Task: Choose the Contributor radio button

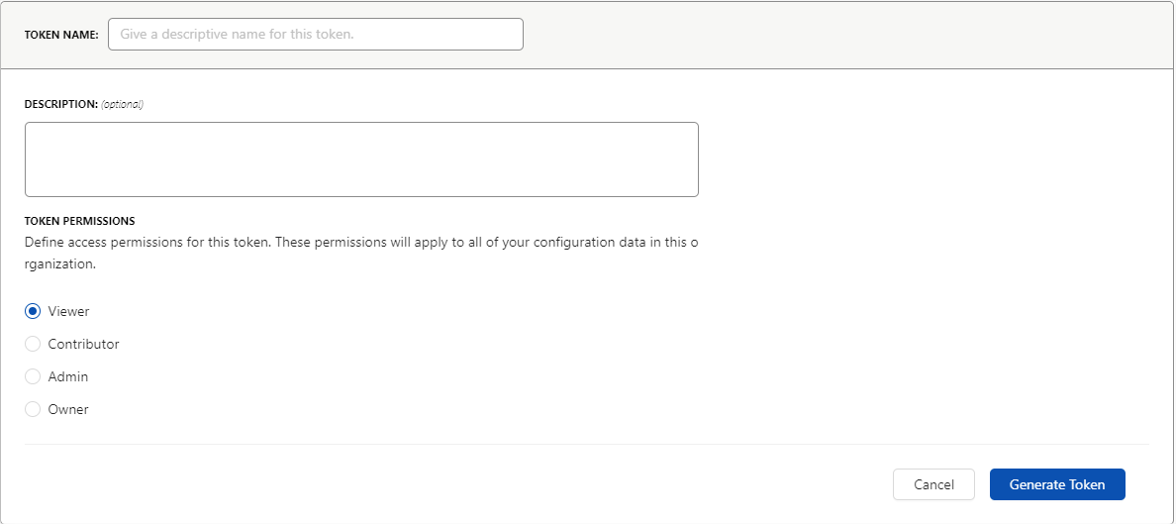Action: 33,344
